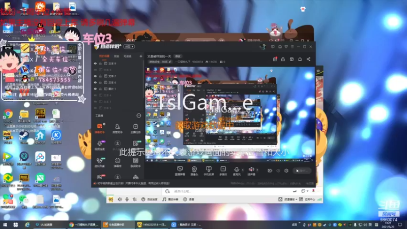This screenshot has height=229, width=407.
Task: Open mixer sliders icon in chat toolbar
Action: [134, 199]
